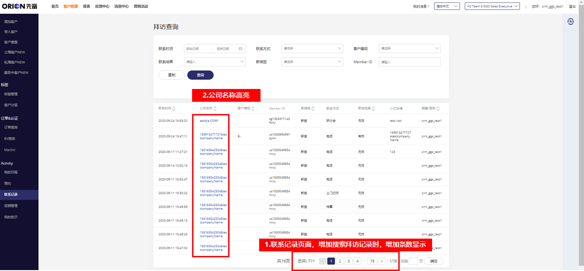
Task: Click the 重制 reset button
Action: click(x=172, y=75)
